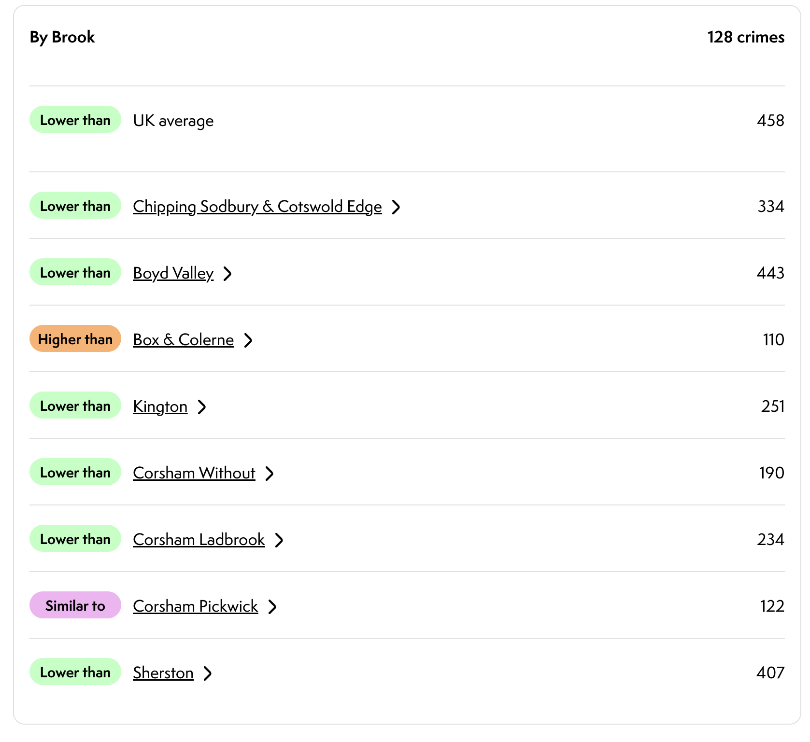The height and width of the screenshot is (742, 810).
Task: Click the UK average row label
Action: point(173,121)
